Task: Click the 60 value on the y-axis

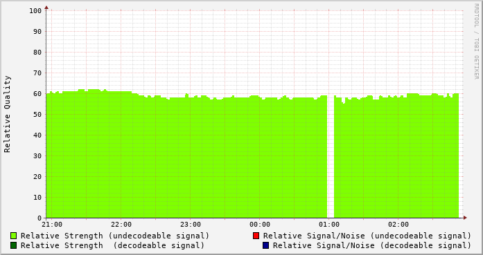Action: [x=37, y=94]
